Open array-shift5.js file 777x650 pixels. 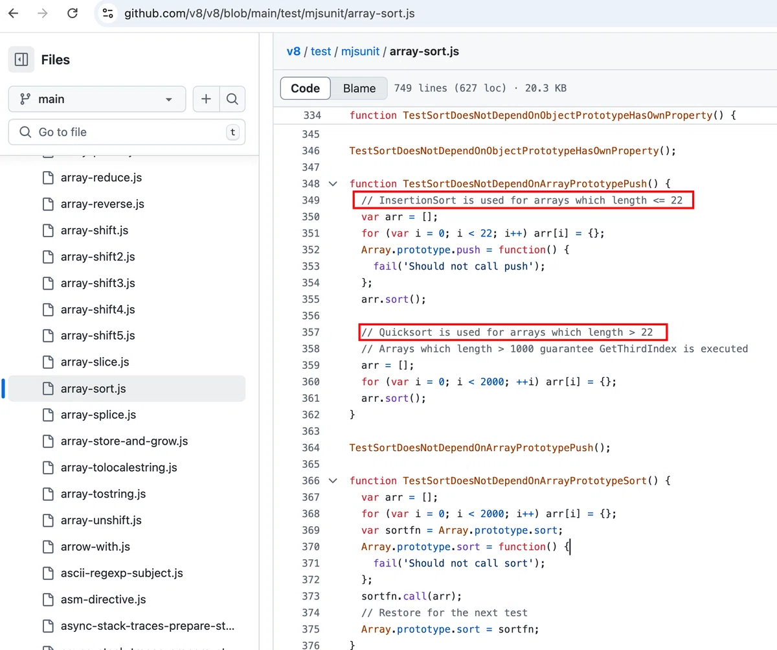click(x=98, y=336)
